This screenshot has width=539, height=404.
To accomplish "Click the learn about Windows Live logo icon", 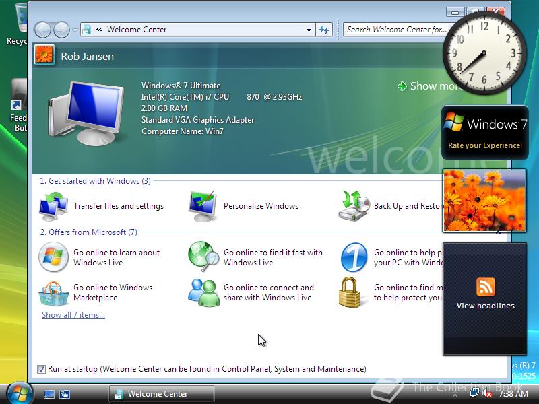I will click(54, 257).
